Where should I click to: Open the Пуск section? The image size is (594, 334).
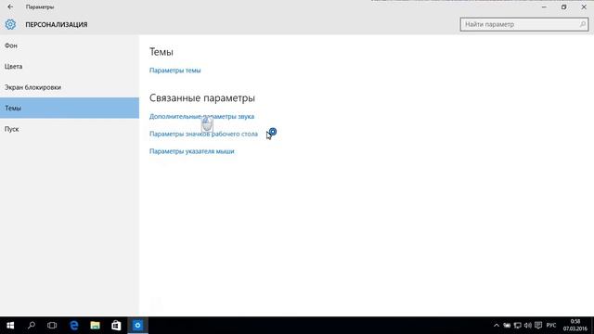point(70,129)
